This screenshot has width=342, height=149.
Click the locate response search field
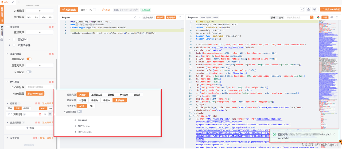tap(297, 17)
